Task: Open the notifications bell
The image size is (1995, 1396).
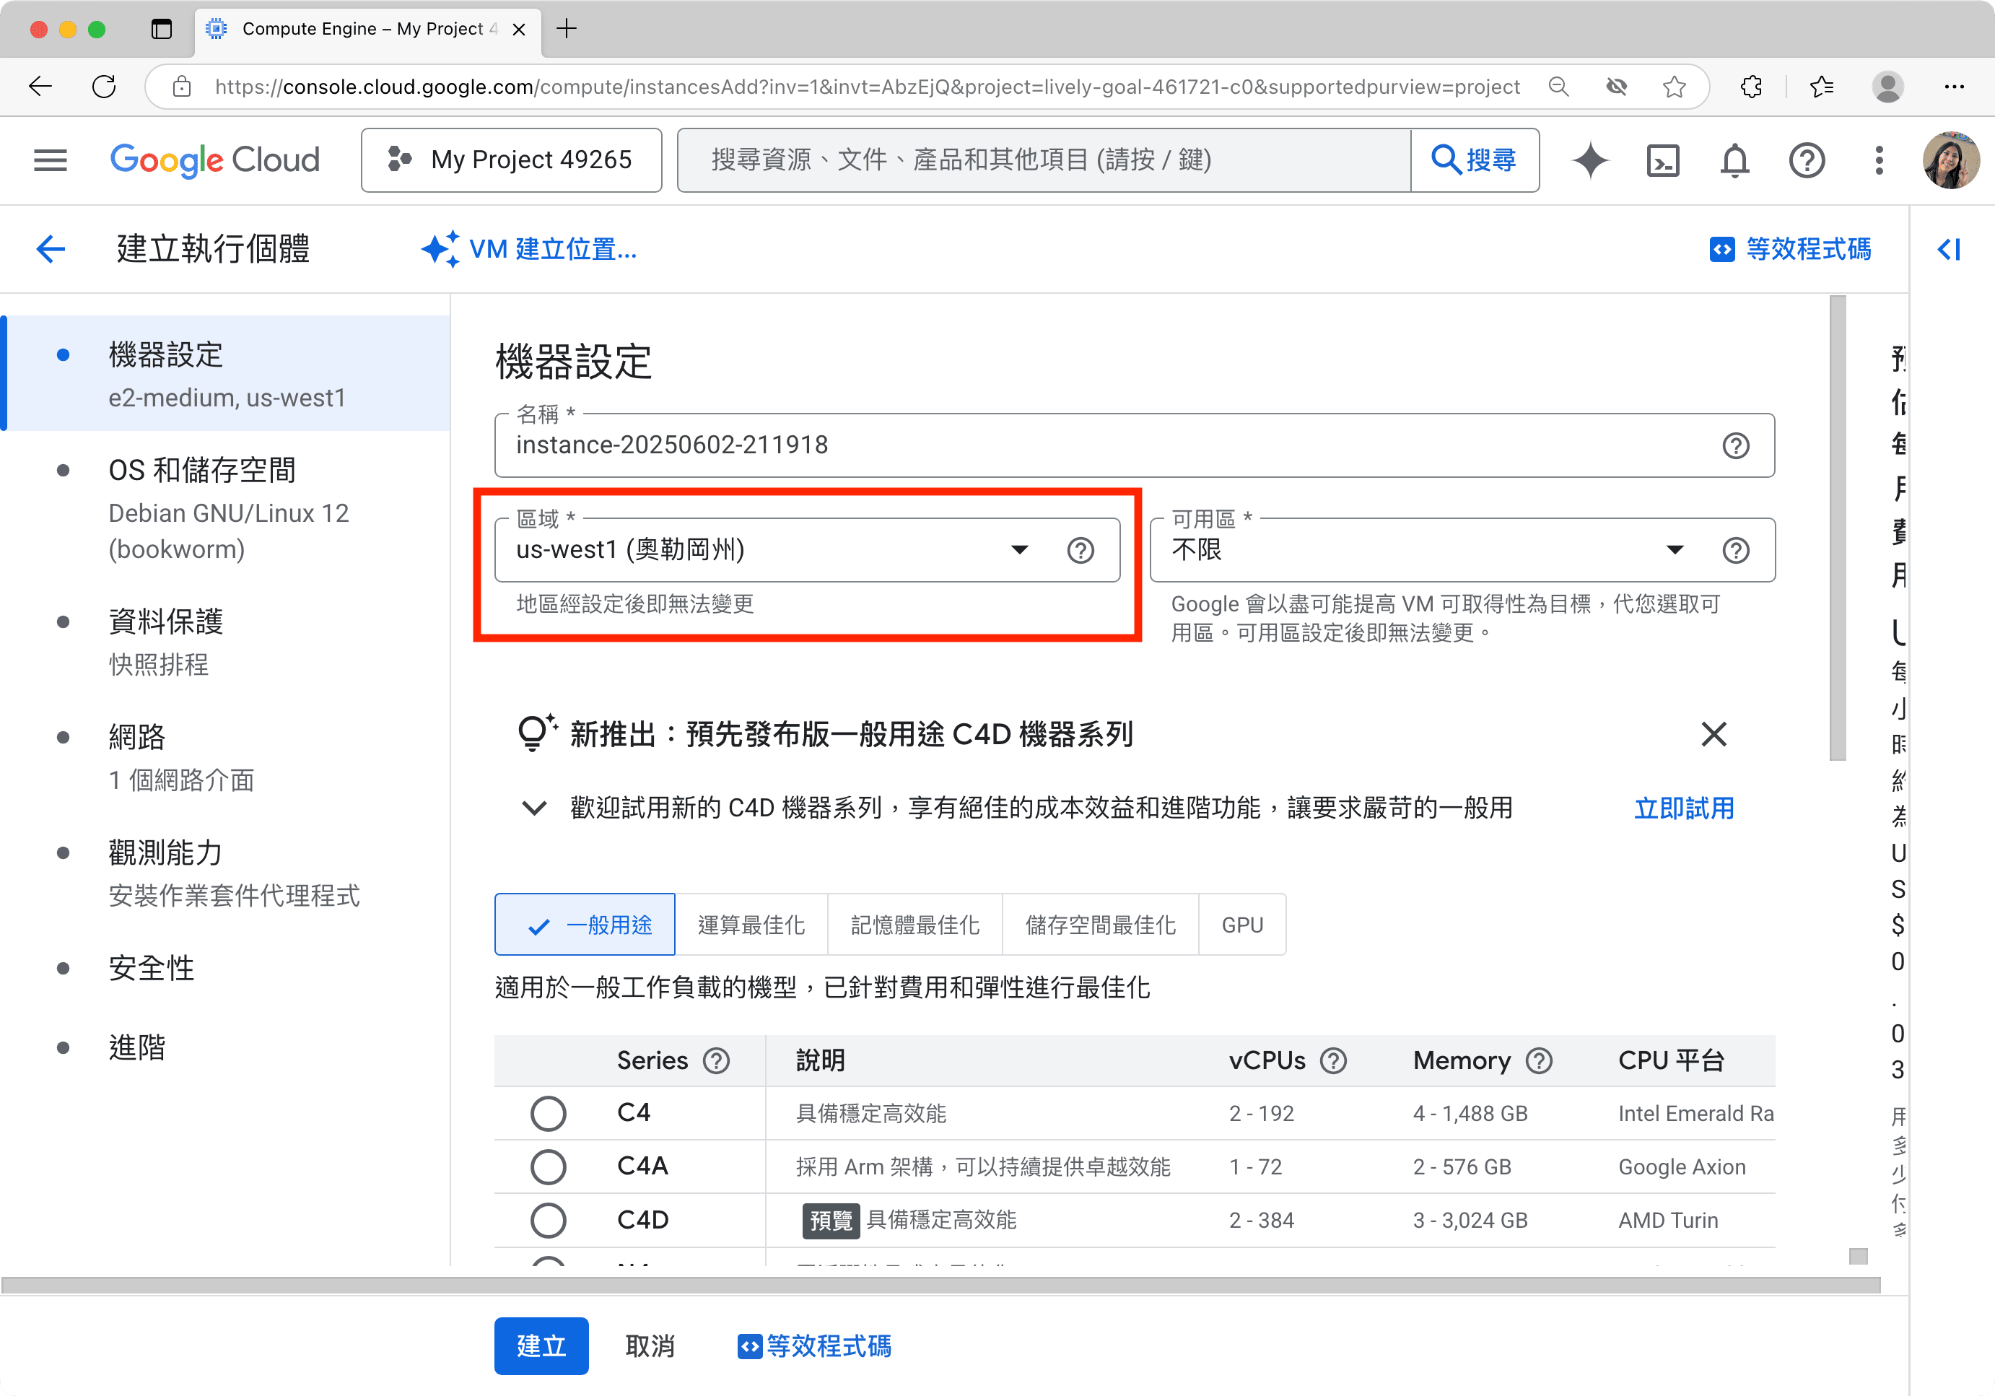Action: [1734, 160]
